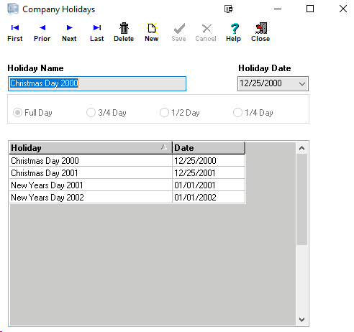Create a New holiday entry

coord(152,32)
